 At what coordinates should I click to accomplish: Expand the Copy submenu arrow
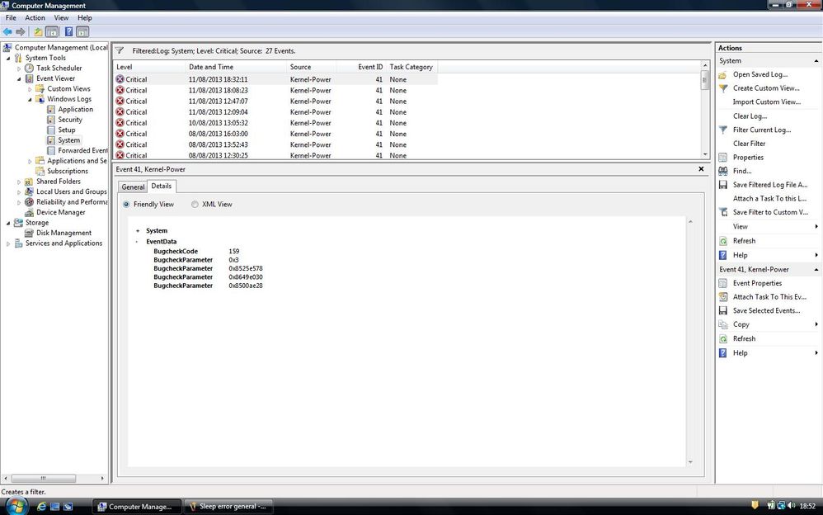[816, 324]
